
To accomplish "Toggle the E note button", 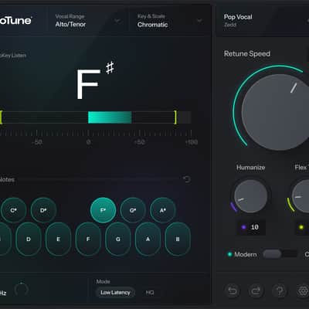I will tap(58, 239).
